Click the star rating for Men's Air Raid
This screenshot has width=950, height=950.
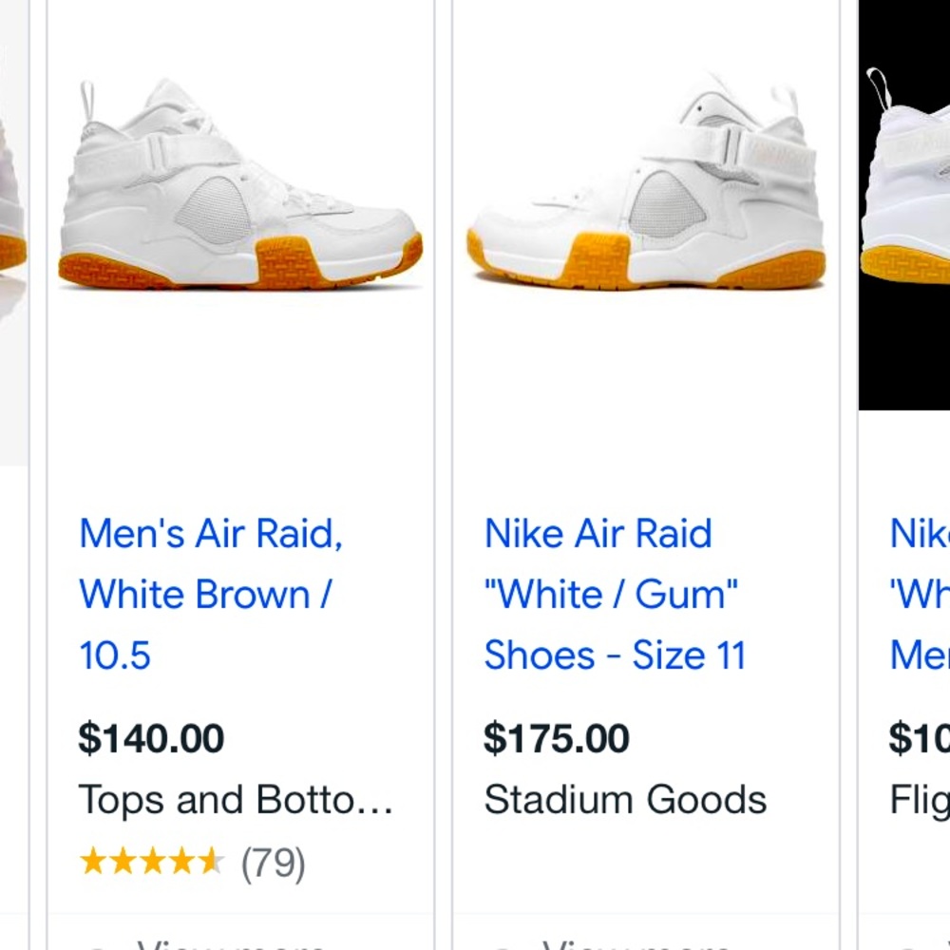(x=152, y=863)
